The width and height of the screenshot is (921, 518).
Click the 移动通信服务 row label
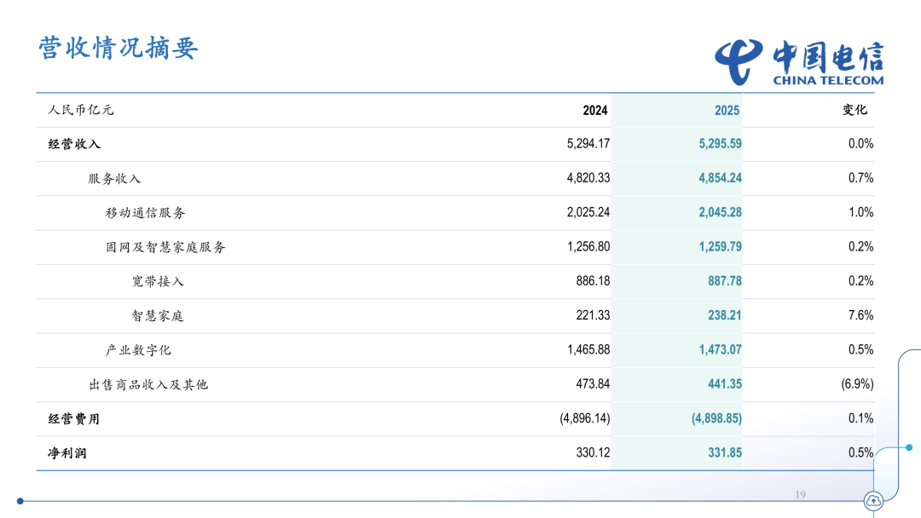[x=145, y=213]
